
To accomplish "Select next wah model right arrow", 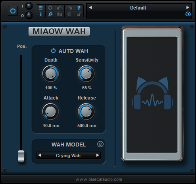I will pos(98,155).
